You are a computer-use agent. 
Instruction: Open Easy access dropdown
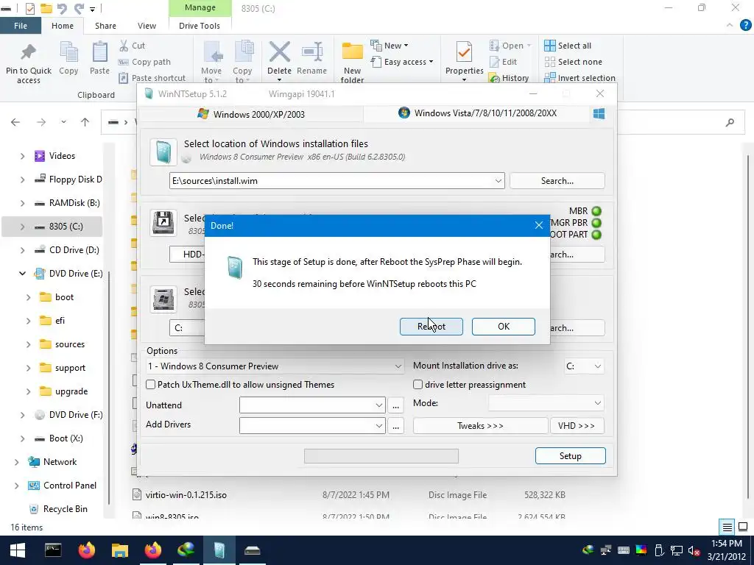[x=402, y=62]
